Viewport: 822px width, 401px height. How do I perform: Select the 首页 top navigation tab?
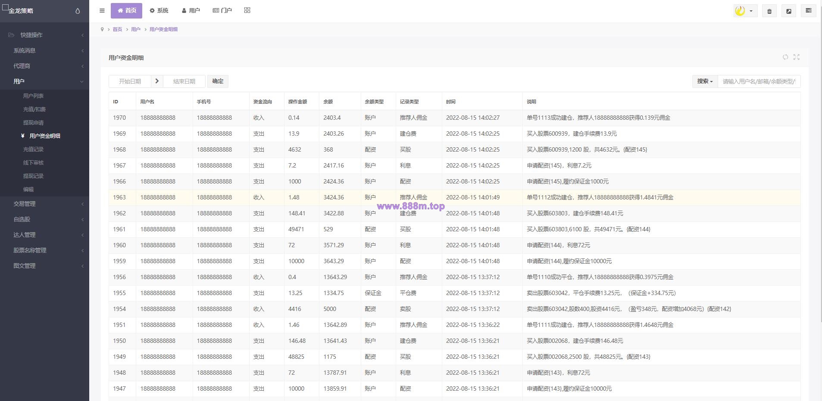(x=126, y=10)
